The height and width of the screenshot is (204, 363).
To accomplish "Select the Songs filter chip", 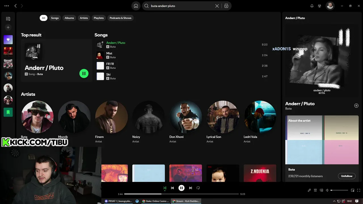I will point(55,18).
